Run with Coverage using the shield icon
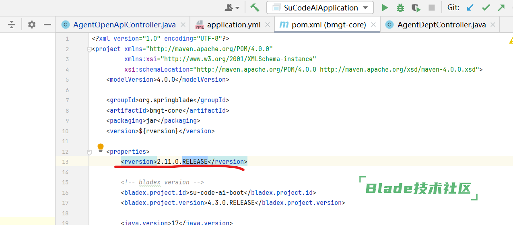Screen dimensions: 513x225 [x=416, y=8]
